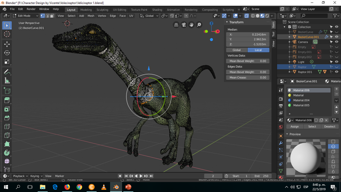Select the Rotate tool in toolbar
Screen dimensions: 341x192
pos(7,53)
